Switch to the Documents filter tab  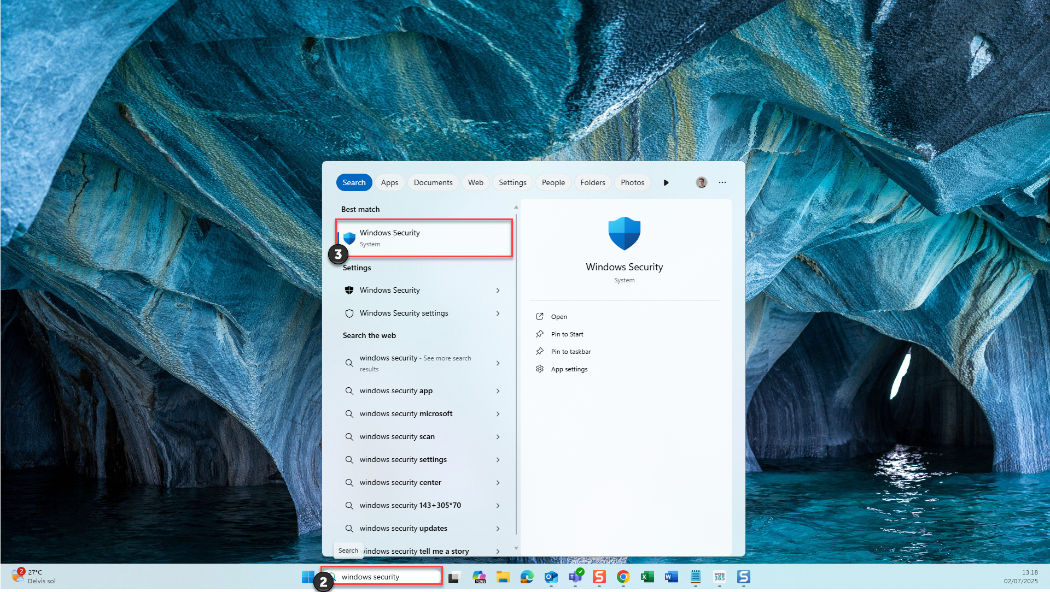(433, 182)
